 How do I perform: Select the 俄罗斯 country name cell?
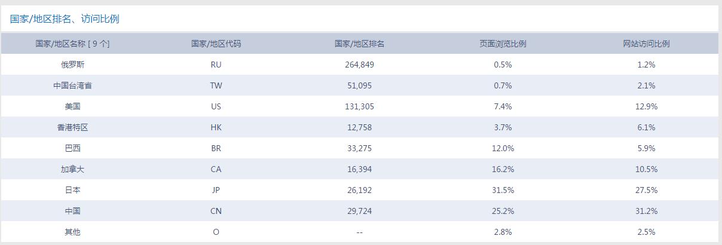pyautogui.click(x=72, y=65)
